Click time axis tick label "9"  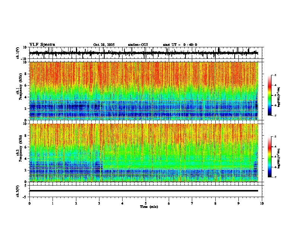click(238, 203)
